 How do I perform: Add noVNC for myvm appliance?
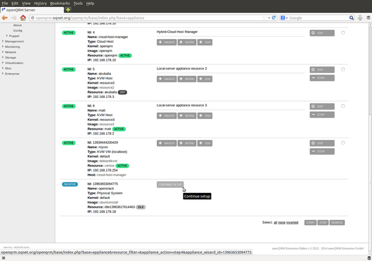[x=187, y=143]
